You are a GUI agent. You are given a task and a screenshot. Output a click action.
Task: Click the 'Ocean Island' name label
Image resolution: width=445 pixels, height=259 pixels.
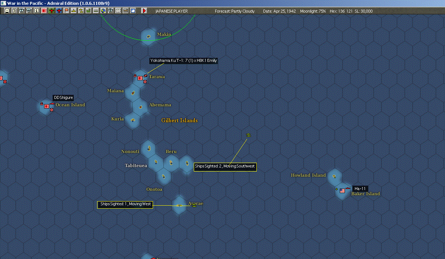(70, 105)
